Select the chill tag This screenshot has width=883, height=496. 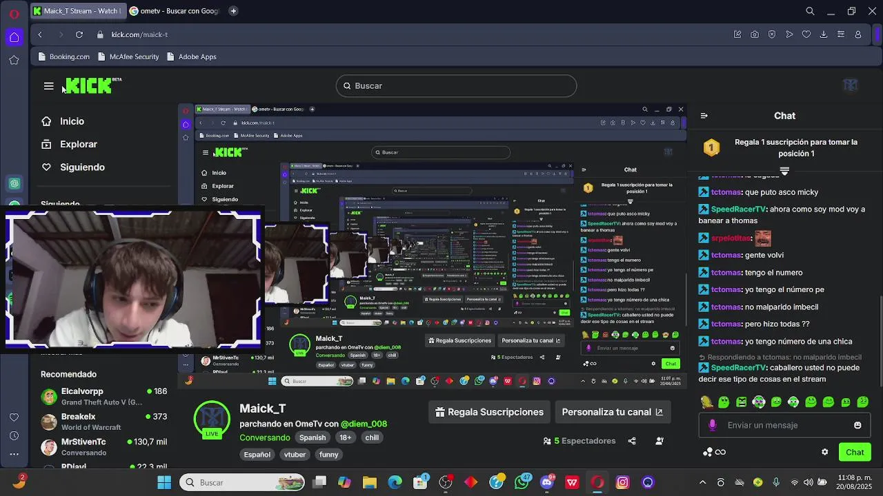pyautogui.click(x=372, y=437)
